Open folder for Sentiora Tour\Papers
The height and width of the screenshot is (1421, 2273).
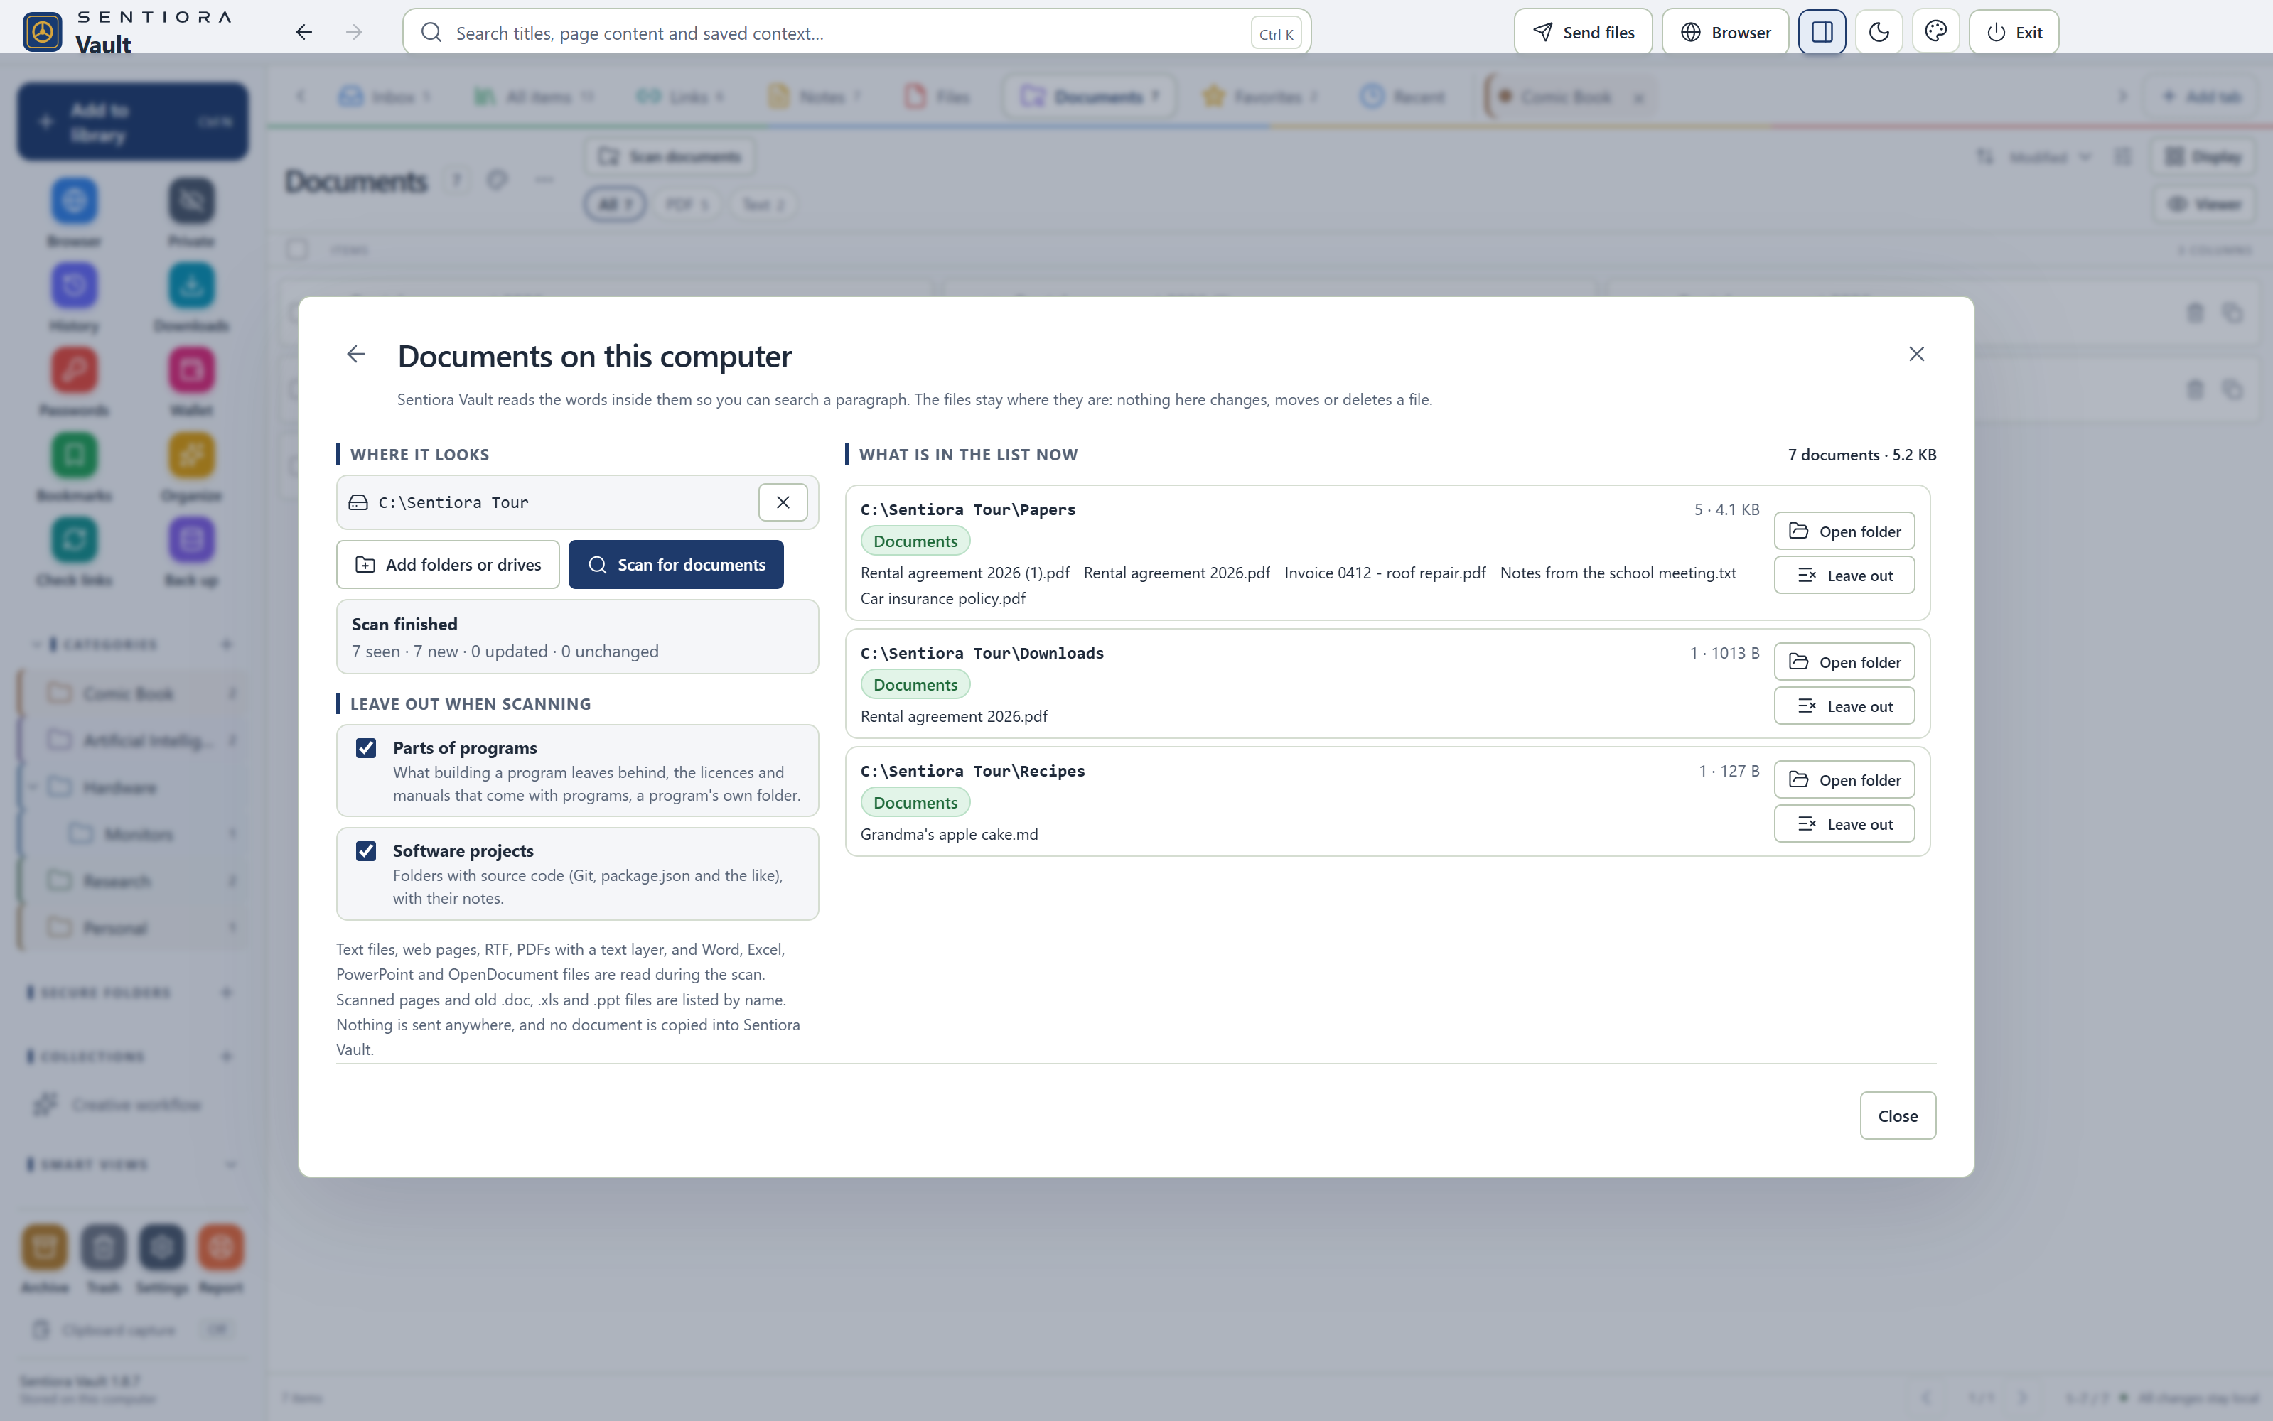coord(1844,530)
